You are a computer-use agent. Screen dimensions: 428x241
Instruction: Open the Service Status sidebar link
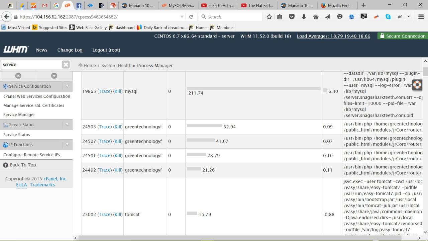point(17,135)
